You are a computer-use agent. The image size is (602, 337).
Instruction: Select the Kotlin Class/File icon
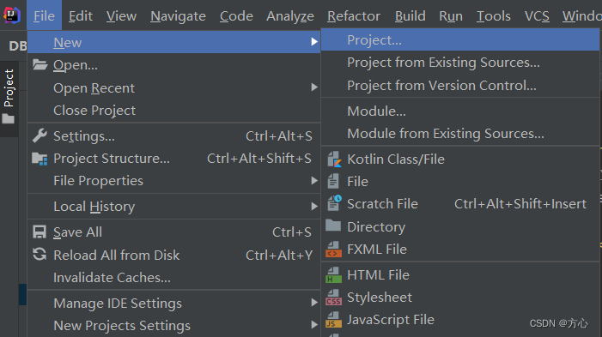[334, 159]
